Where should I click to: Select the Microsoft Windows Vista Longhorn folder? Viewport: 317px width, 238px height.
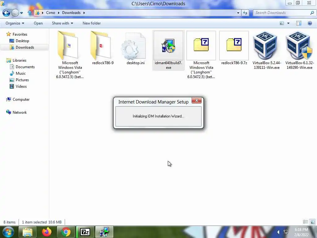(x=70, y=55)
